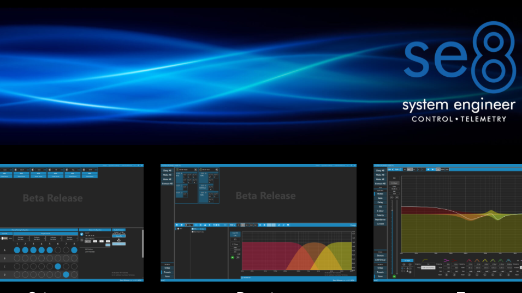Switch to Presets tab in Tune window
Image resolution: width=522 pixels, height=293 pixels.
tap(380, 272)
